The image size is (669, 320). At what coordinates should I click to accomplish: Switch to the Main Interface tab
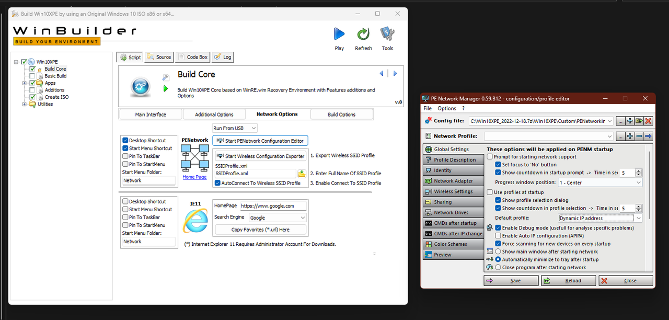coord(151,115)
